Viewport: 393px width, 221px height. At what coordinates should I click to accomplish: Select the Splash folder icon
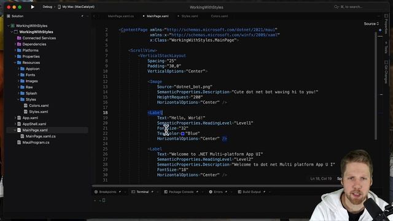(22, 93)
